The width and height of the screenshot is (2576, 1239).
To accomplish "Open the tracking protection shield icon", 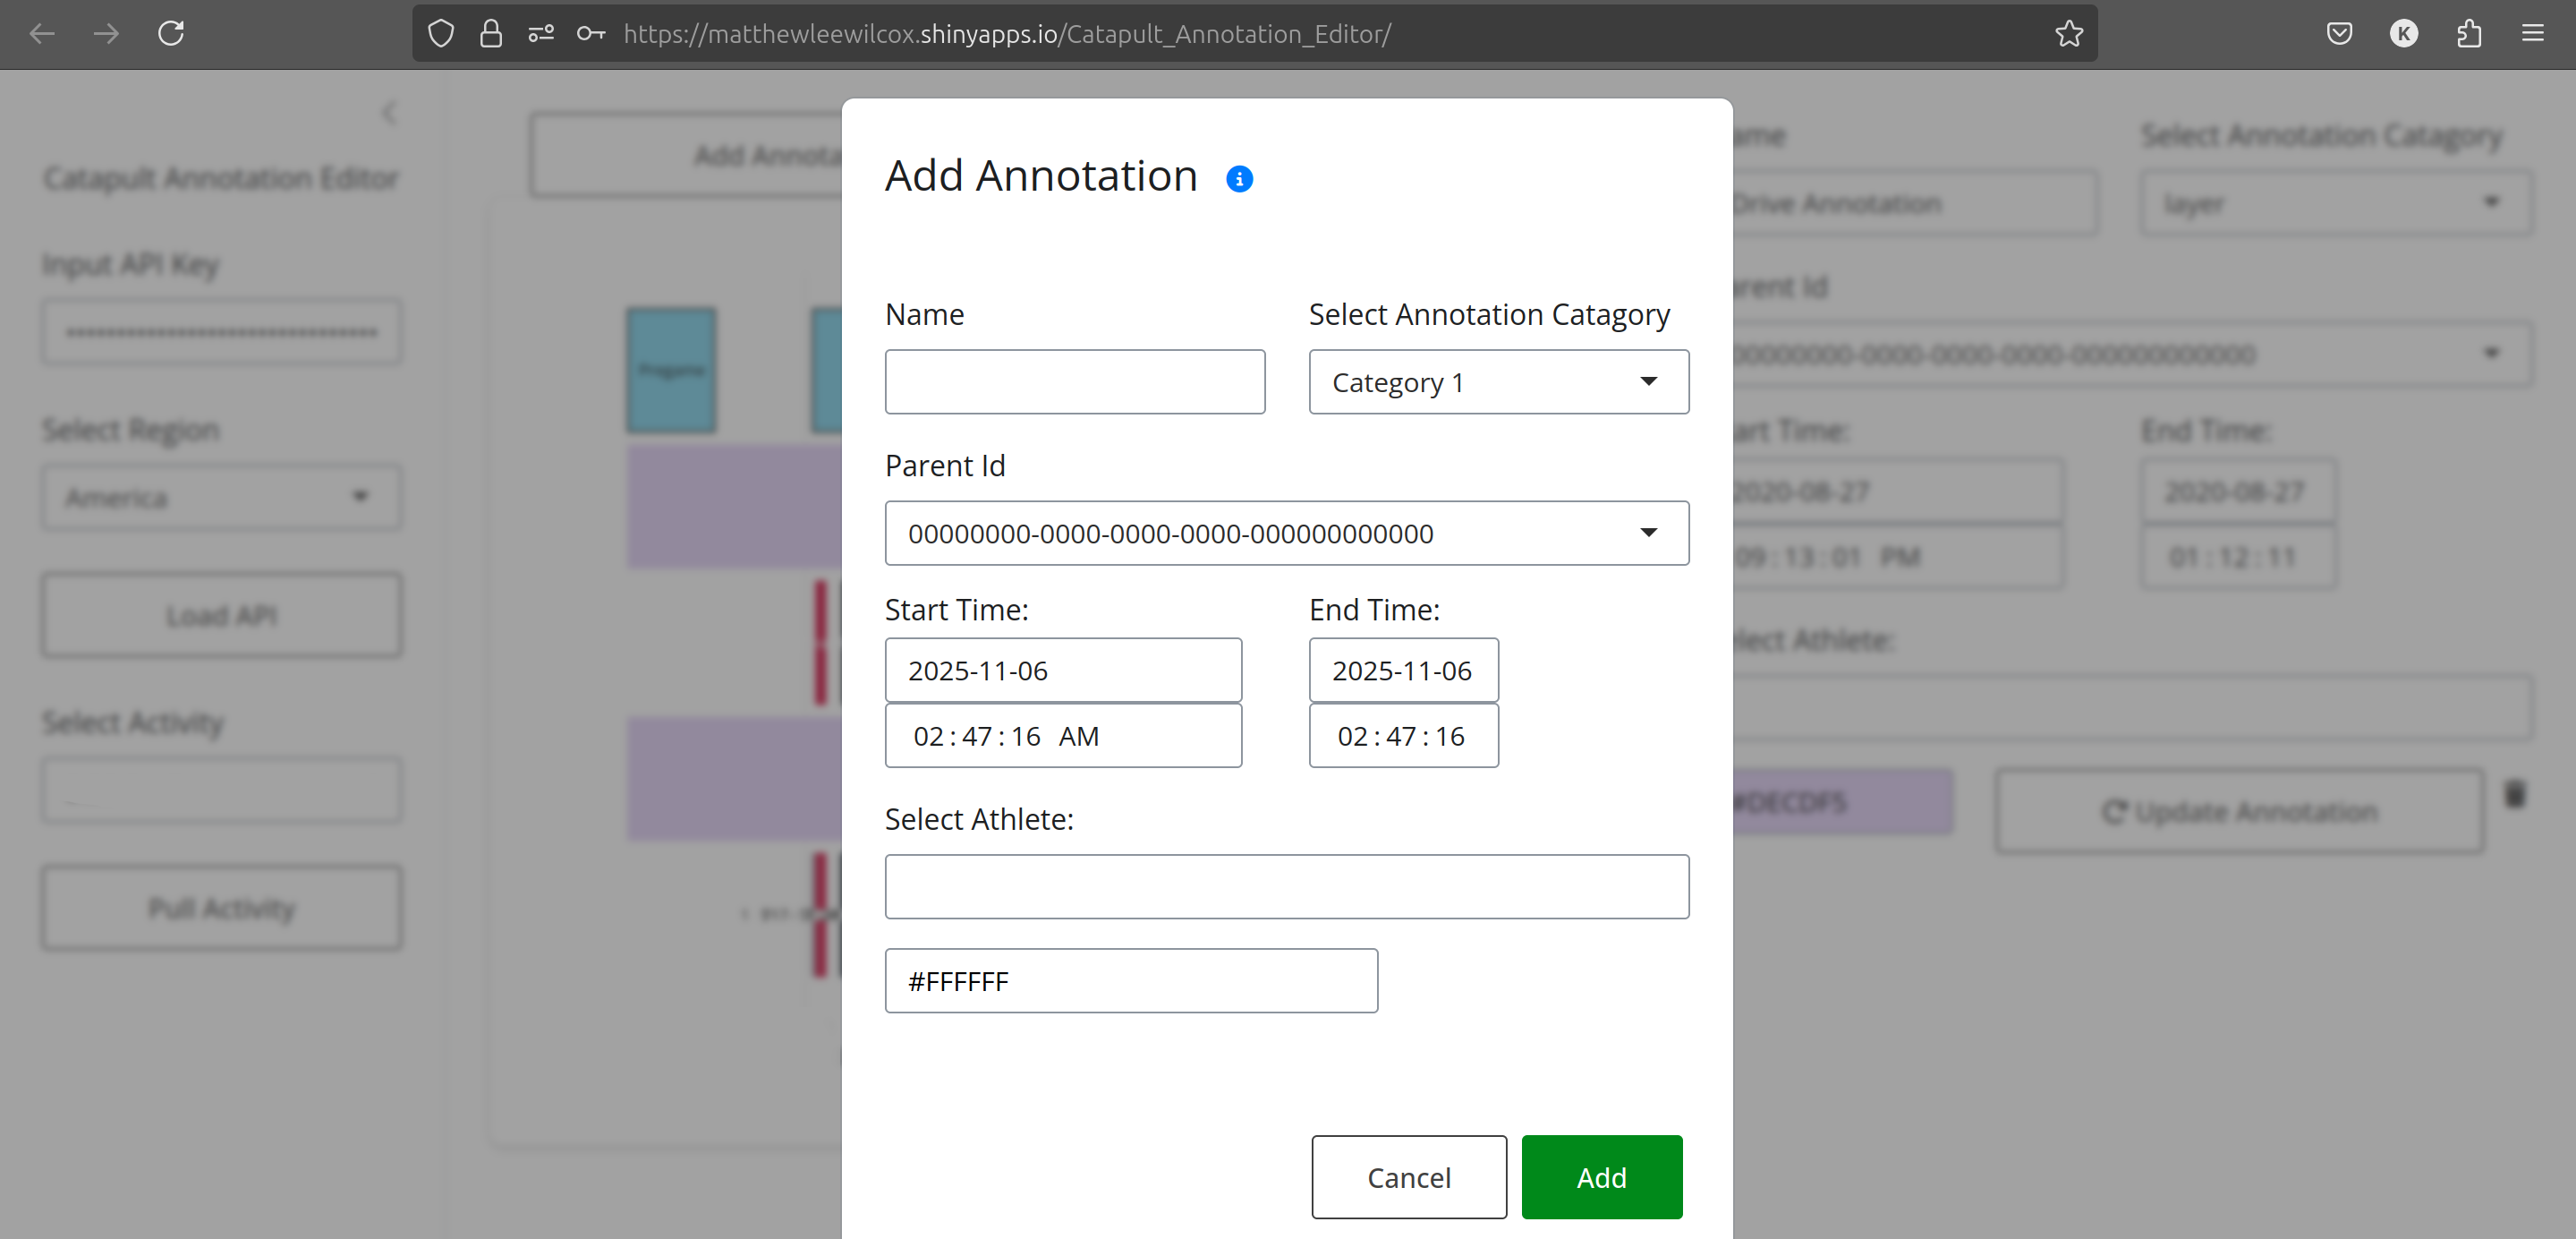I will [x=440, y=33].
